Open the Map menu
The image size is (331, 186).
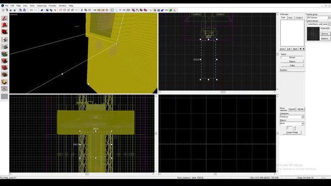coord(19,6)
